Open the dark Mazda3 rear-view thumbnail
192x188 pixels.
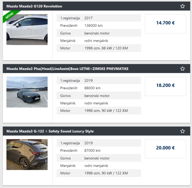pyautogui.click(x=27, y=154)
